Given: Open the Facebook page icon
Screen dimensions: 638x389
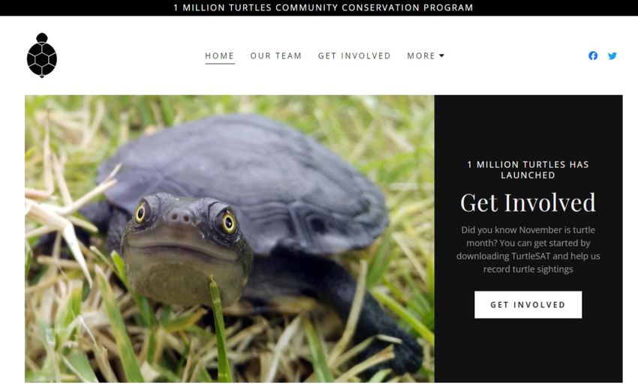Looking at the screenshot, I should click(x=593, y=55).
